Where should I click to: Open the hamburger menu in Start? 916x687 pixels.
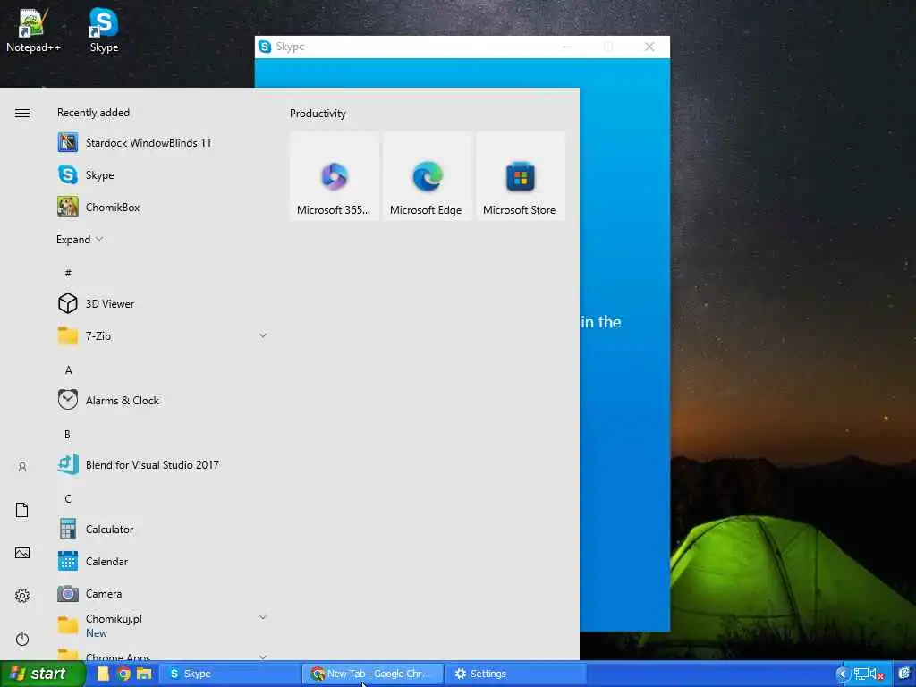pos(22,114)
